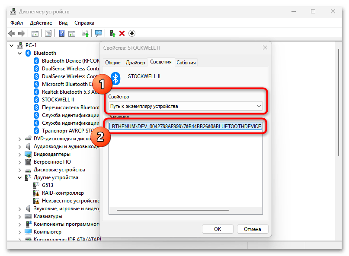Click the Back arrow toolbar icon
349x256 pixels.
pos(12,33)
